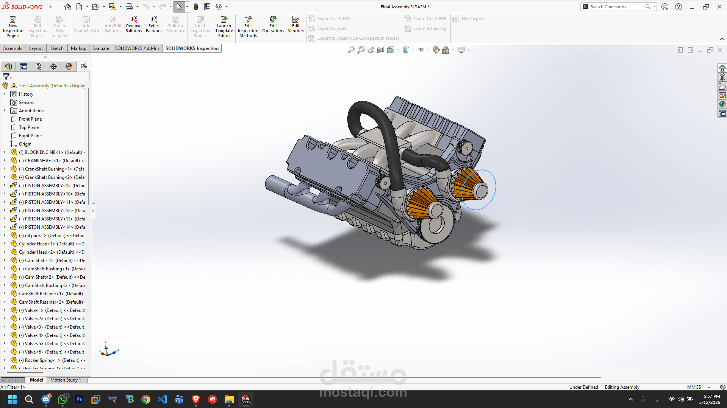Open the DimXpertManager crosshair tab
Image resolution: width=727 pixels, height=408 pixels.
click(x=54, y=67)
